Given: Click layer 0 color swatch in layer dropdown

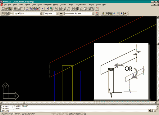Looking at the screenshot, I should [x=21, y=14].
